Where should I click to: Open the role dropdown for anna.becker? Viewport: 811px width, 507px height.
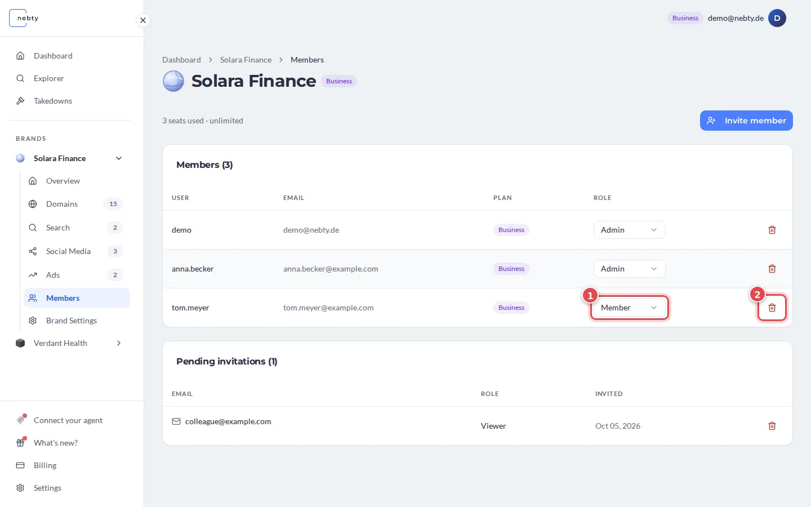[x=629, y=269]
